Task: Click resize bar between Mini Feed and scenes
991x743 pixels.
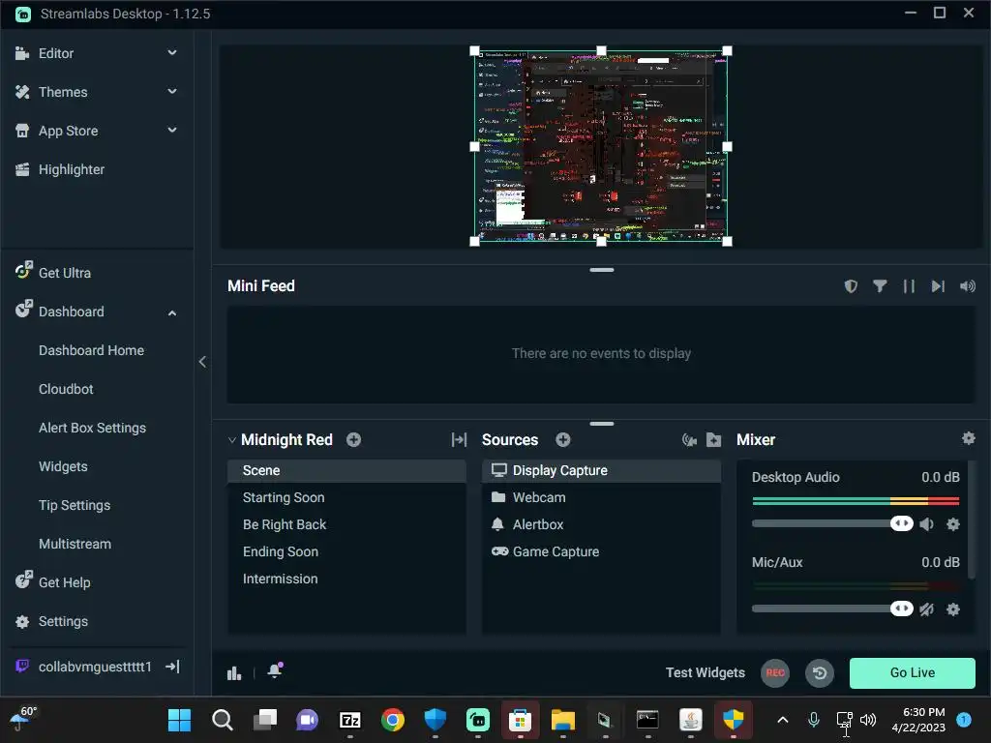Action: click(x=601, y=424)
